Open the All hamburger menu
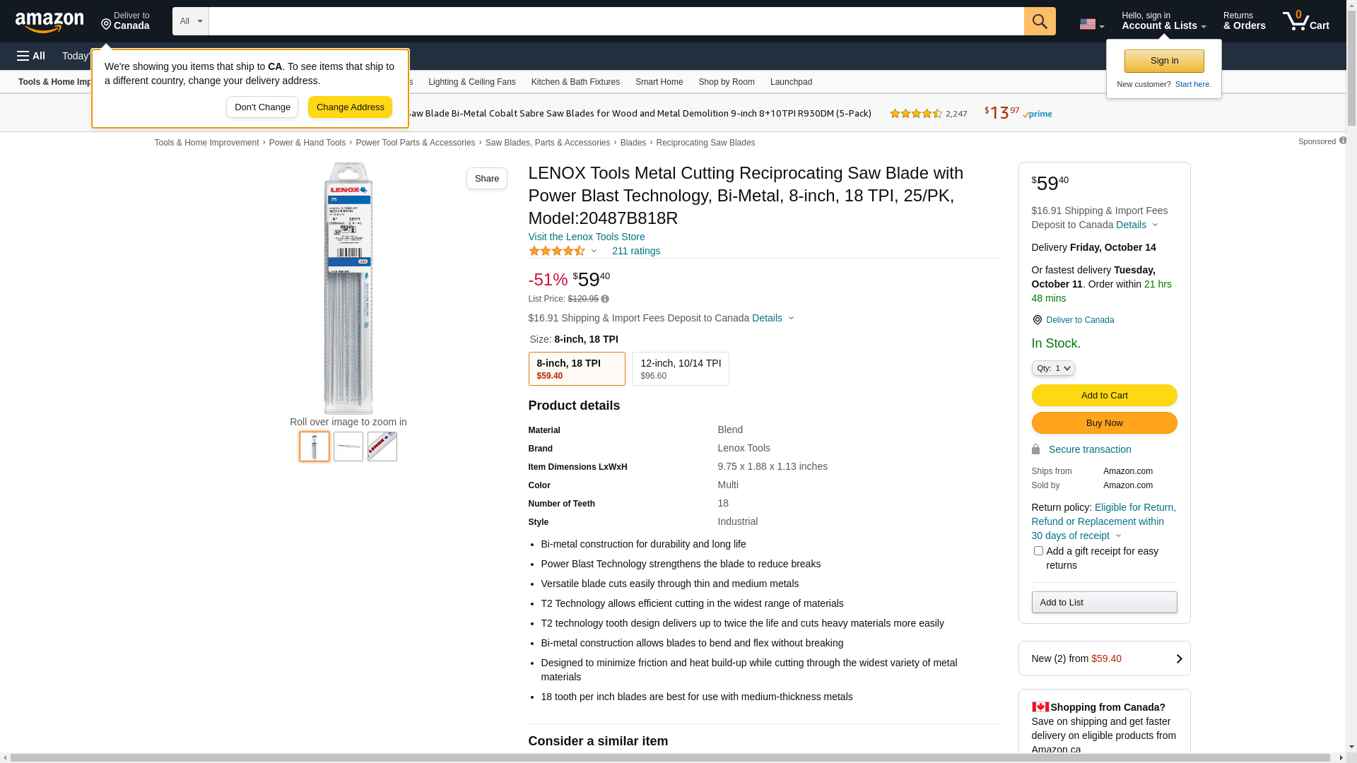Viewport: 1357px width, 763px height. (31, 56)
